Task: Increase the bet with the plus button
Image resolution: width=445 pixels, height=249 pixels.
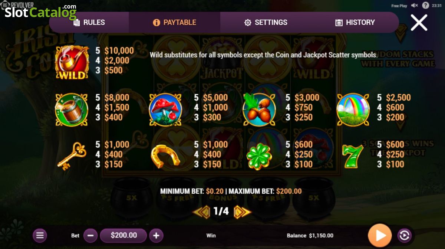Action: point(156,235)
